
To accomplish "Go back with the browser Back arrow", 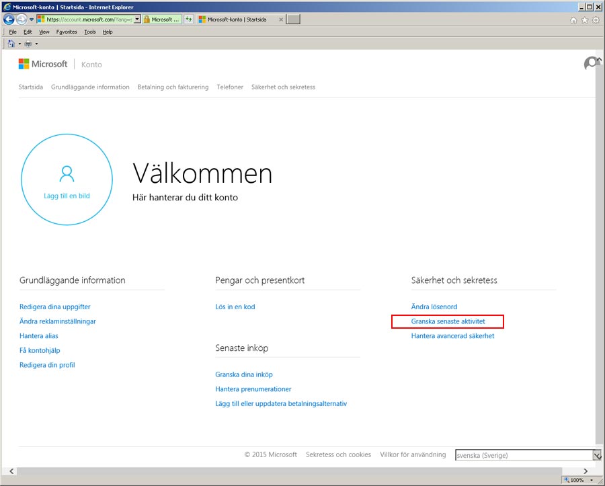I will click(9, 19).
